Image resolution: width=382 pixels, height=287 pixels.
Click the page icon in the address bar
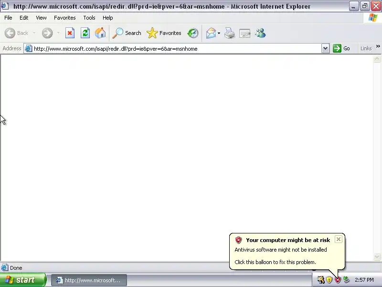(x=29, y=49)
